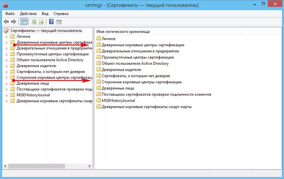
Task: Select Сторонние корневые центры сертификации in right list
Action: pos(142,82)
